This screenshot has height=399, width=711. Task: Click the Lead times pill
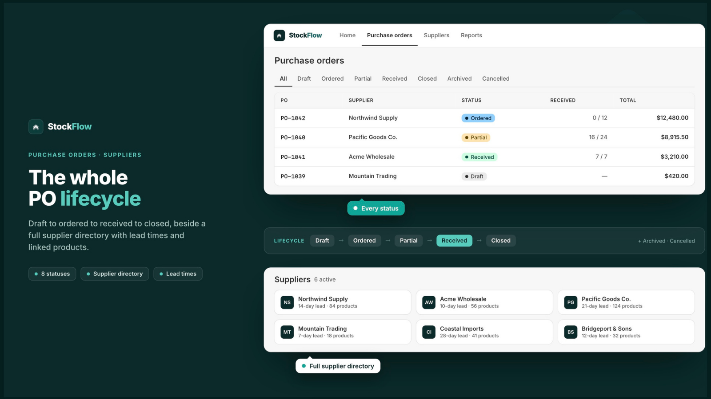[x=178, y=274]
